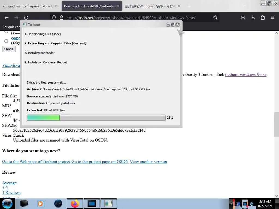This screenshot has width=279, height=209.
Task: Close the Downloading File tuxboot tab
Action: [118, 6]
